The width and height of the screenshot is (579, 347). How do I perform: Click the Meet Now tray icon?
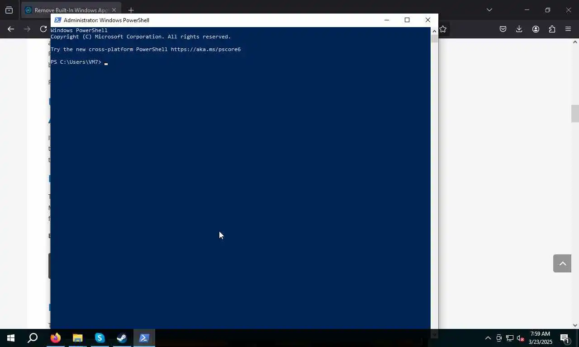(498, 338)
